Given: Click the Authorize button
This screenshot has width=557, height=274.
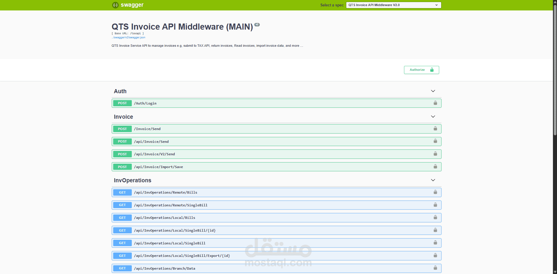Looking at the screenshot, I should tap(421, 70).
